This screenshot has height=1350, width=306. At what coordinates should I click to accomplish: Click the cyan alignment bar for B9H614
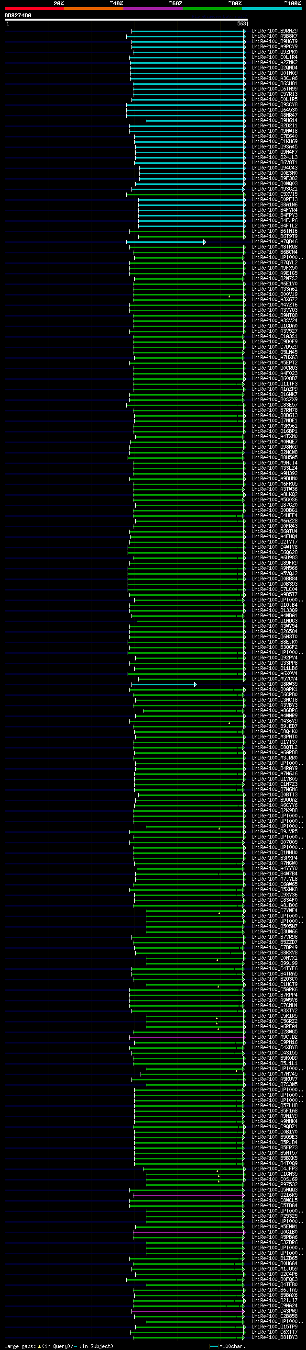pos(196,121)
